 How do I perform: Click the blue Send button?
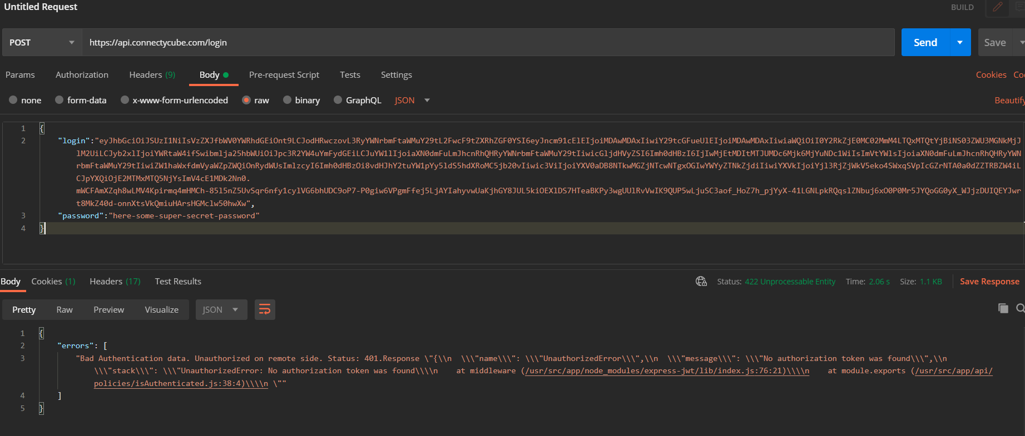[925, 42]
